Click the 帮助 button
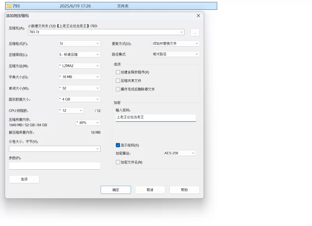Viewport: 312px width, 226px height. 184,190
